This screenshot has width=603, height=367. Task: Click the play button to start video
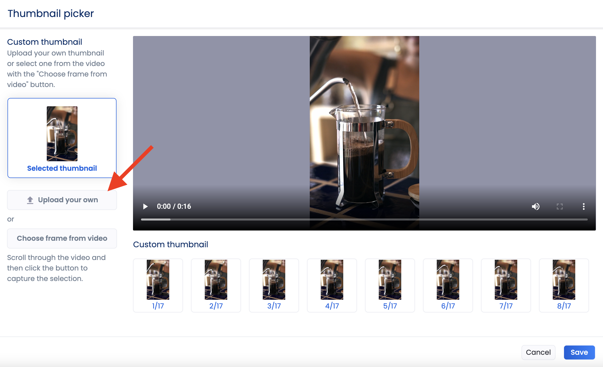click(x=146, y=206)
